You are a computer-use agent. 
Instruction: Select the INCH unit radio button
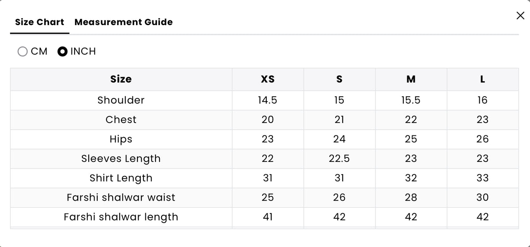(63, 52)
